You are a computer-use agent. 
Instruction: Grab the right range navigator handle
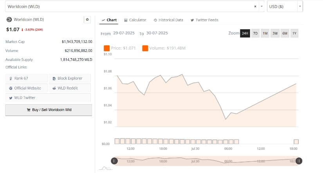pos(299,161)
